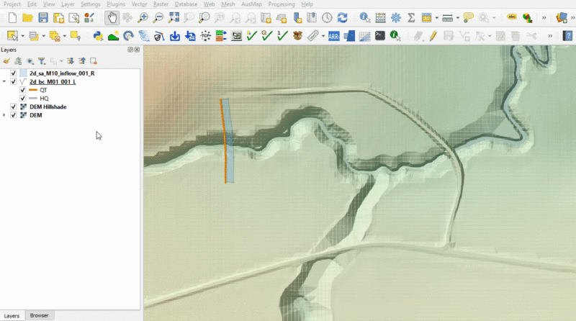Toggle visibility of 2d_sa_M10_inflow_001_R layer

[x=13, y=73]
